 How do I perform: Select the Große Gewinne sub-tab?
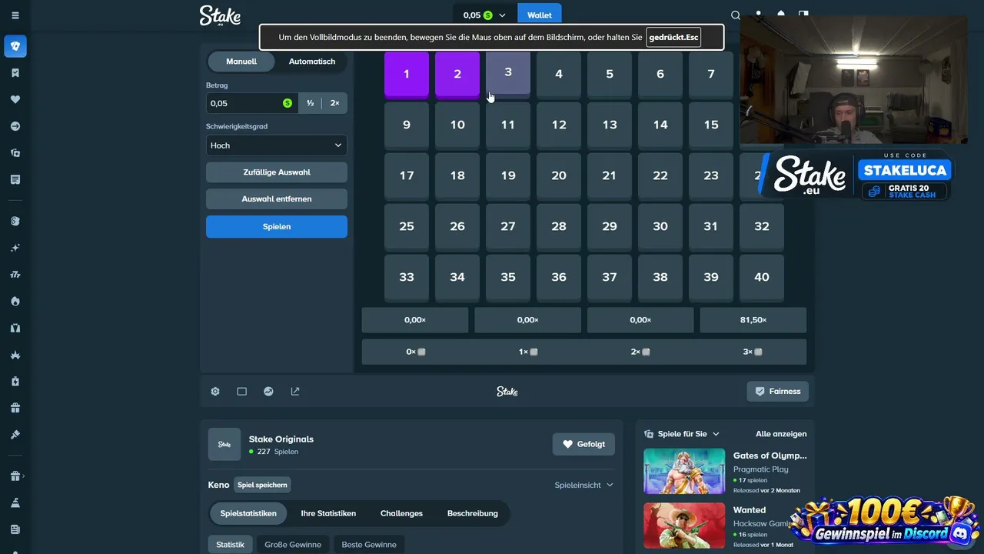tap(293, 545)
